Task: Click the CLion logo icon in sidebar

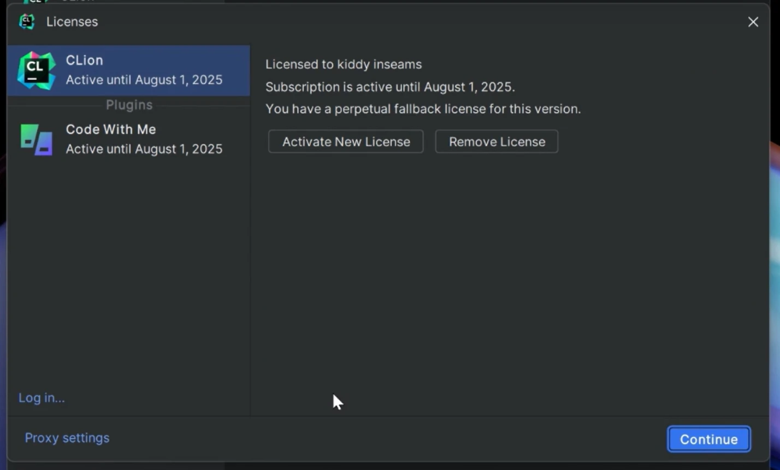Action: 36,71
